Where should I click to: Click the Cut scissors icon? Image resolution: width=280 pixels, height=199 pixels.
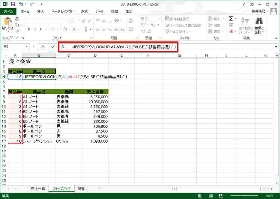17,19
